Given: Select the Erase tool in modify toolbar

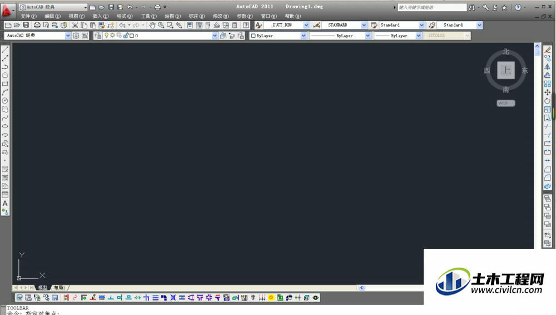Looking at the screenshot, I should [x=548, y=50].
